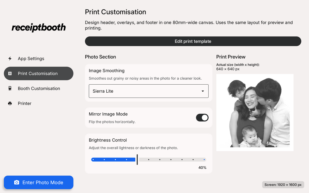Viewport: 309px width, 193px height.
Task: Click the Photo Section heading
Action: (100, 57)
